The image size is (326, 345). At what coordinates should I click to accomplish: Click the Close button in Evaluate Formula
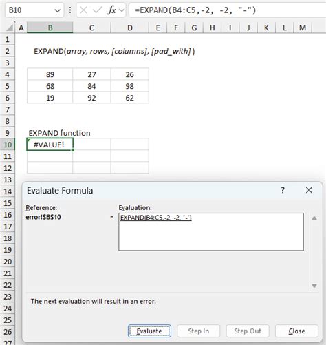tap(296, 331)
